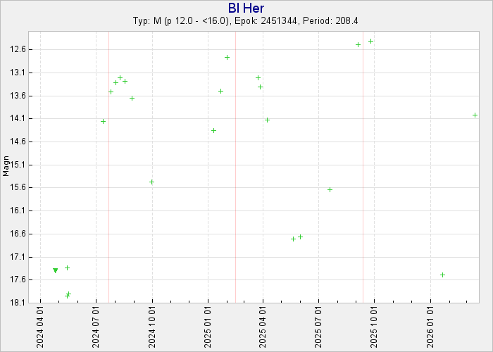Select the 2025 07 01 date label
This screenshot has height=352, width=493.
pos(319,326)
